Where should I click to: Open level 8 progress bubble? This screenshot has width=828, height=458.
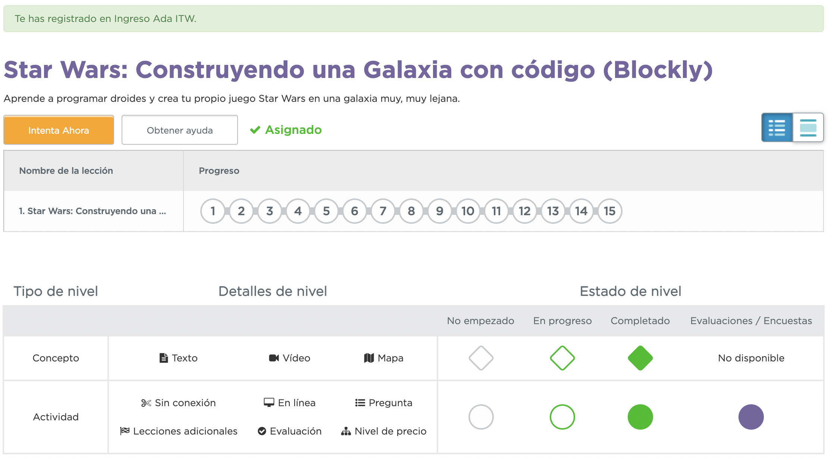click(411, 211)
